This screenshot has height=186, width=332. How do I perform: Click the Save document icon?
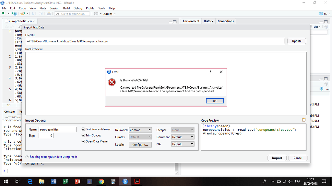pyautogui.click(x=34, y=14)
